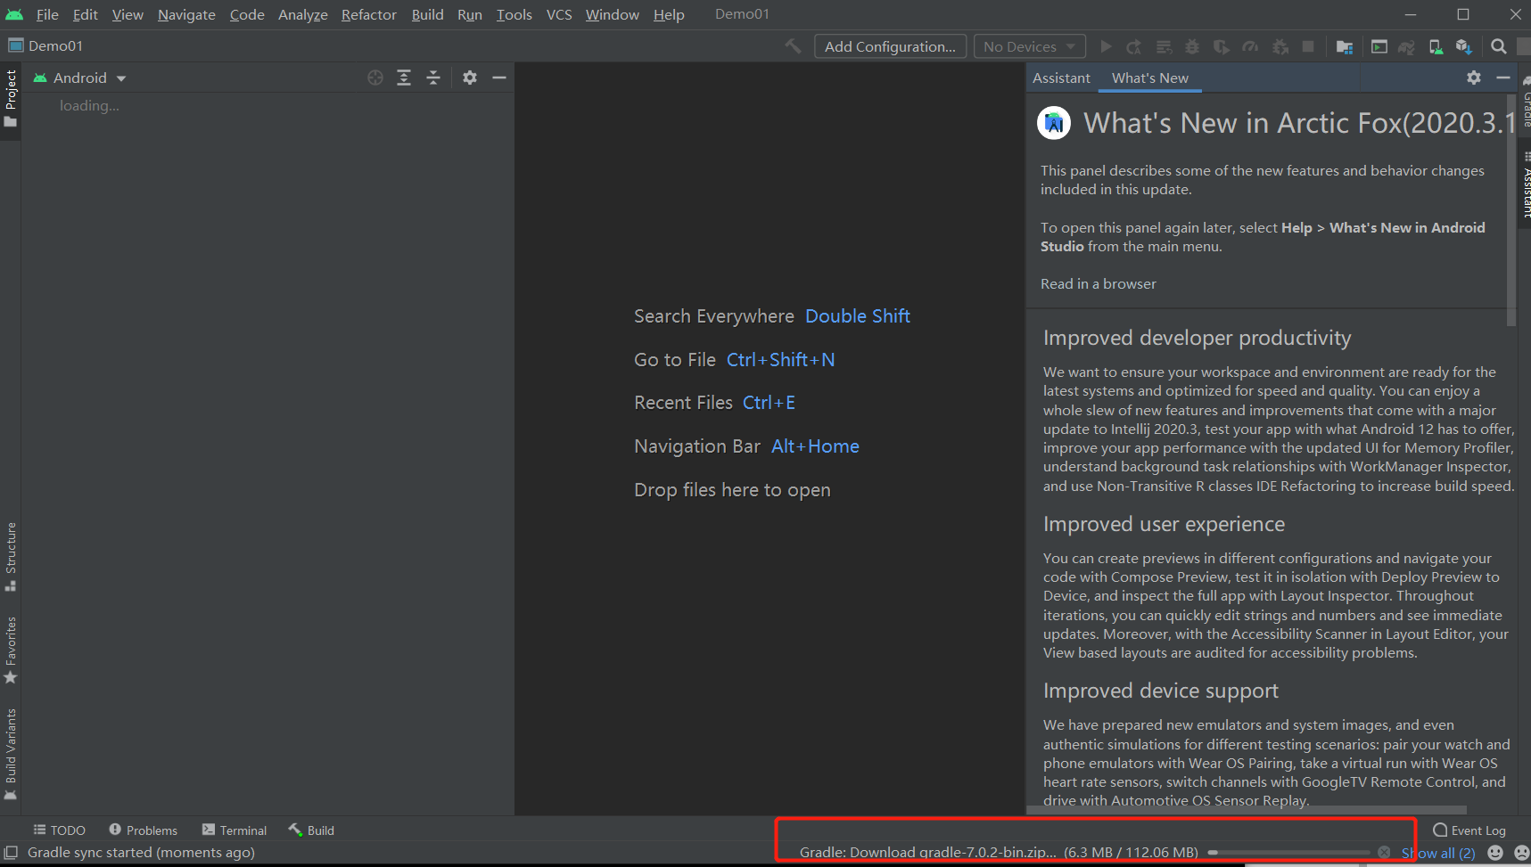This screenshot has height=867, width=1531.
Task: Open the Android project view dropdown
Action: (x=80, y=78)
